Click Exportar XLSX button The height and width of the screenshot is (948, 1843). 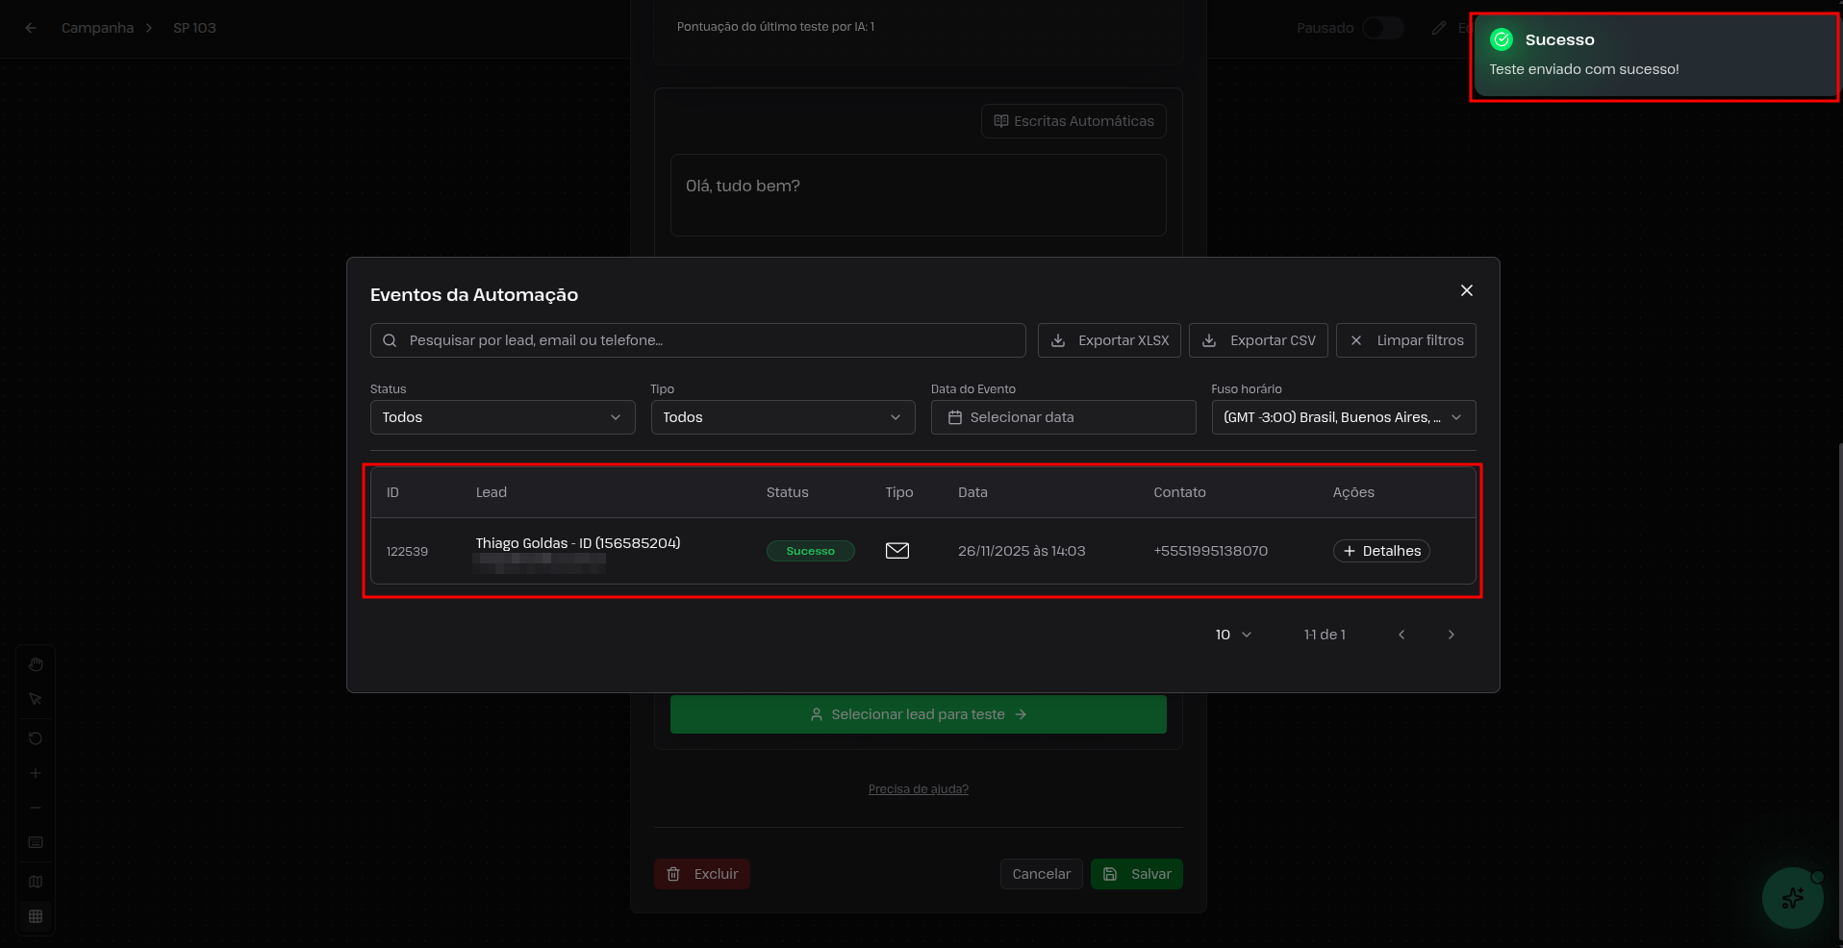point(1108,340)
